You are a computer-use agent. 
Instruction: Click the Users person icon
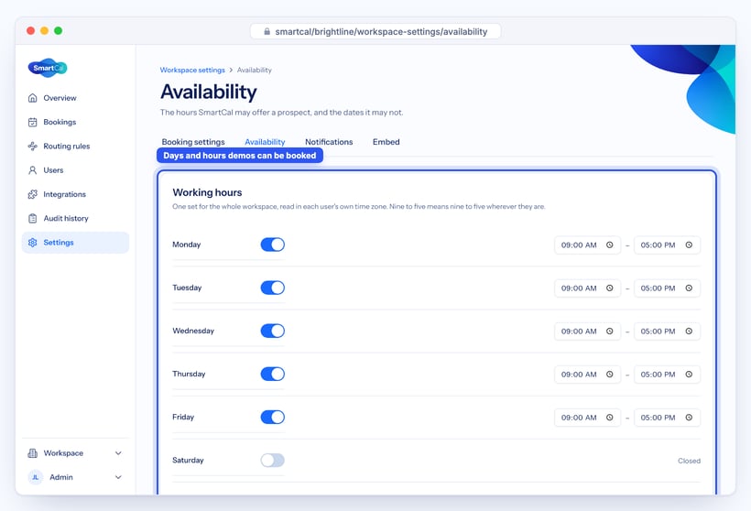pos(33,170)
